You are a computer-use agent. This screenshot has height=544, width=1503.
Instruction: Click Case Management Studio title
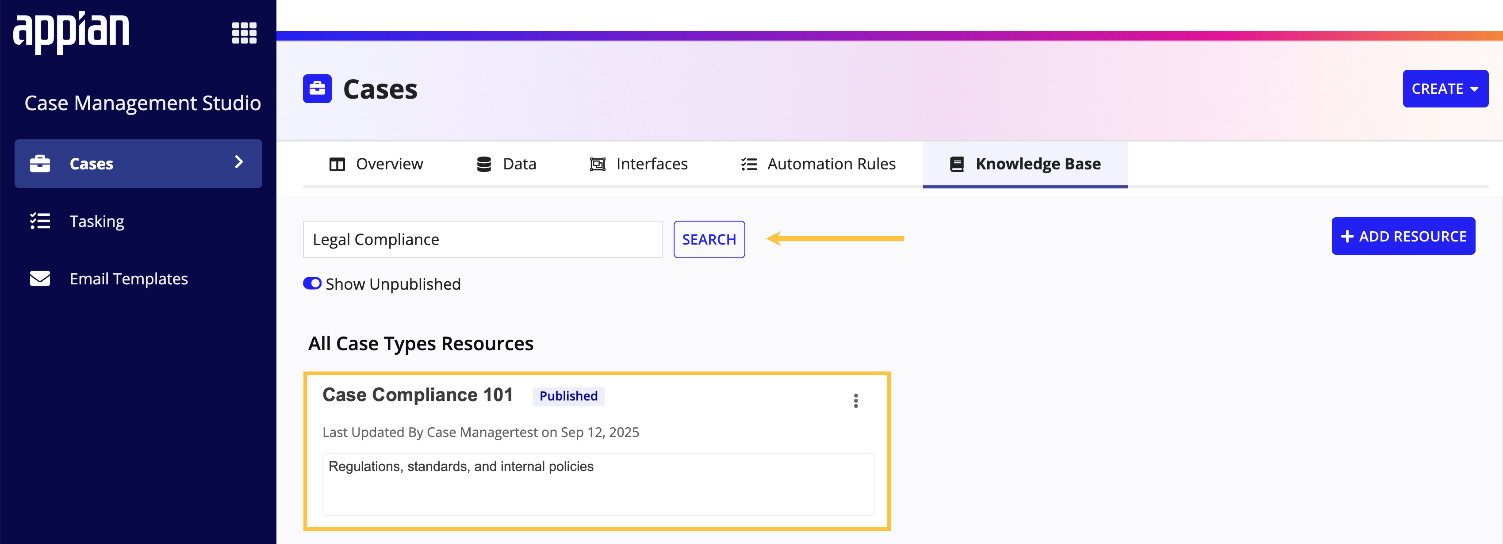[142, 103]
